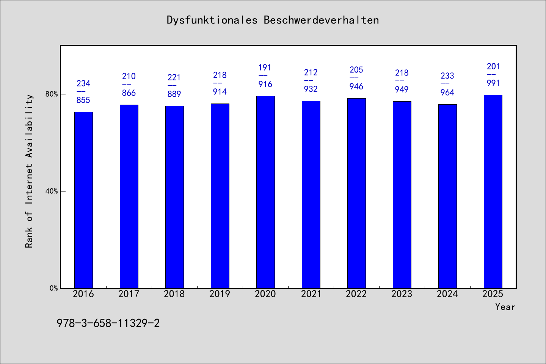The height and width of the screenshot is (364, 546).
Task: Click the value 234 above the 2016 bar
Action: click(x=83, y=83)
